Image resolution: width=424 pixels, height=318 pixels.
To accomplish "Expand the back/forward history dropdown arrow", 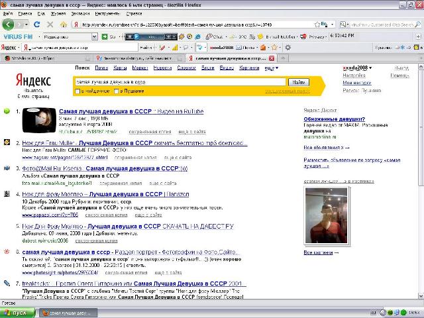I will point(26,25).
